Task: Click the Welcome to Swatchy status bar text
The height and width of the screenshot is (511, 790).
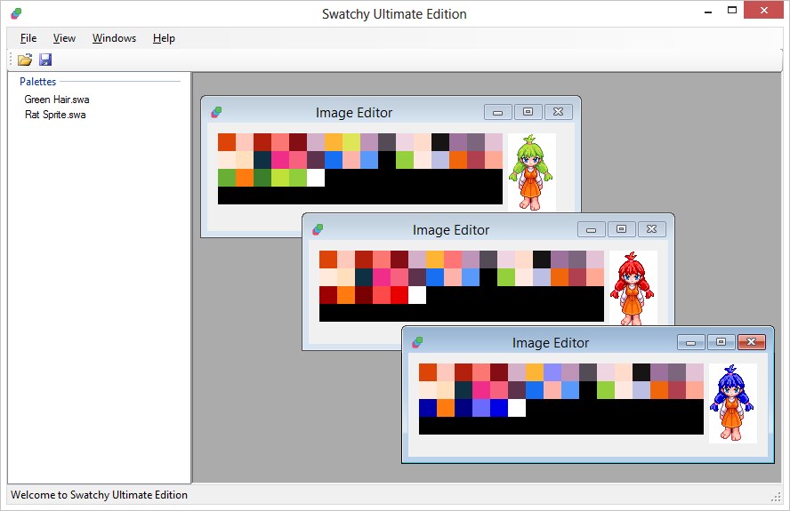Action: coord(100,495)
